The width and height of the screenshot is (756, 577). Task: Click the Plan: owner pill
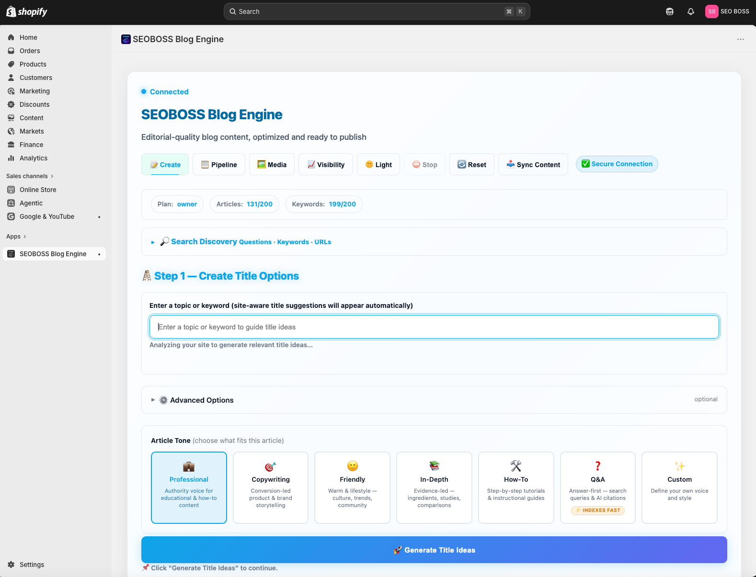(177, 204)
